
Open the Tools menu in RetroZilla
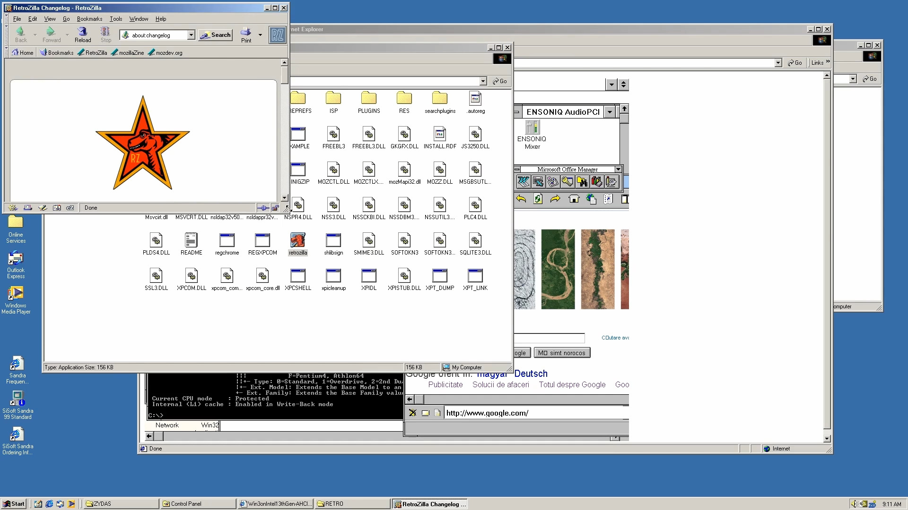[116, 19]
